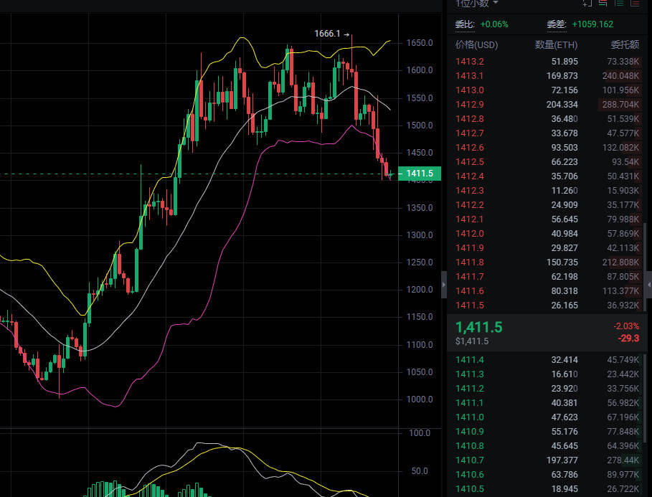Screen dimensions: 652x497
Task: Select ask price 1411.8 in order book
Action: pos(470,262)
